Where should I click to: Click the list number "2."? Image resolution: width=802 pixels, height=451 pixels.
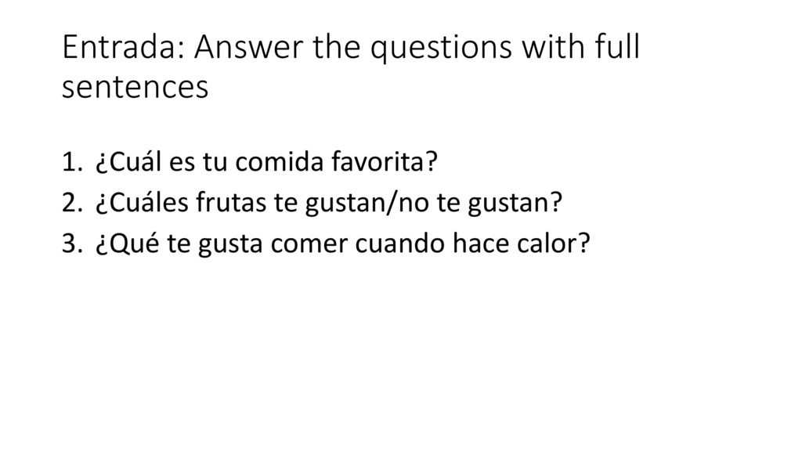72,203
